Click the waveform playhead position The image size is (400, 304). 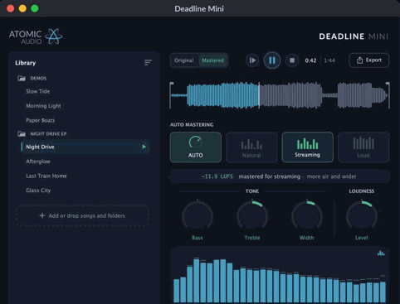pos(259,95)
